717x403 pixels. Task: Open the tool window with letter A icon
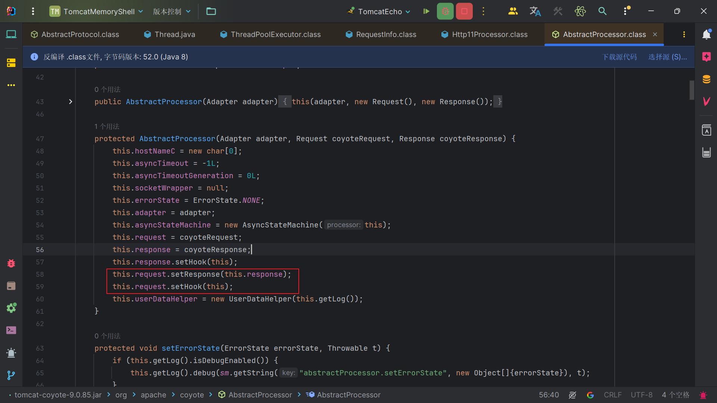[706, 130]
